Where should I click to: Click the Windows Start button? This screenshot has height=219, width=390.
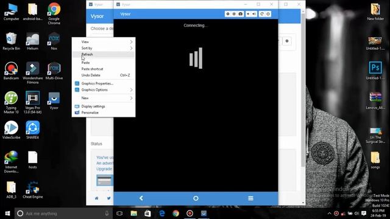click(7, 214)
